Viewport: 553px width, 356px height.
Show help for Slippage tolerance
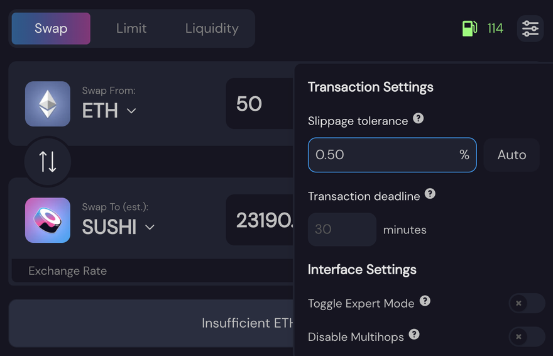(419, 118)
